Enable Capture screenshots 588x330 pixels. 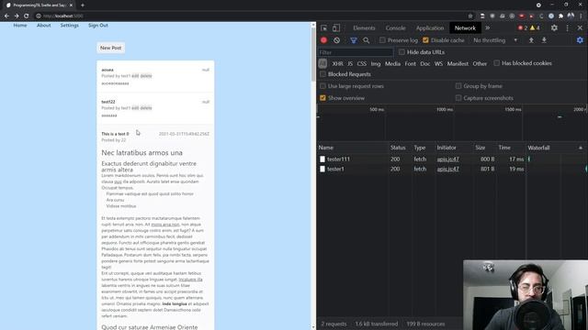point(458,98)
